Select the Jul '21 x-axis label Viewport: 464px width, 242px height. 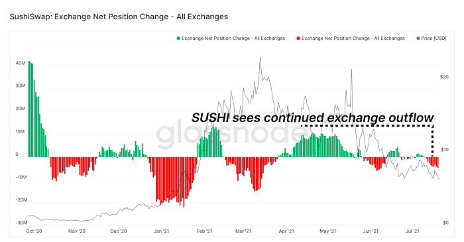[x=412, y=231]
